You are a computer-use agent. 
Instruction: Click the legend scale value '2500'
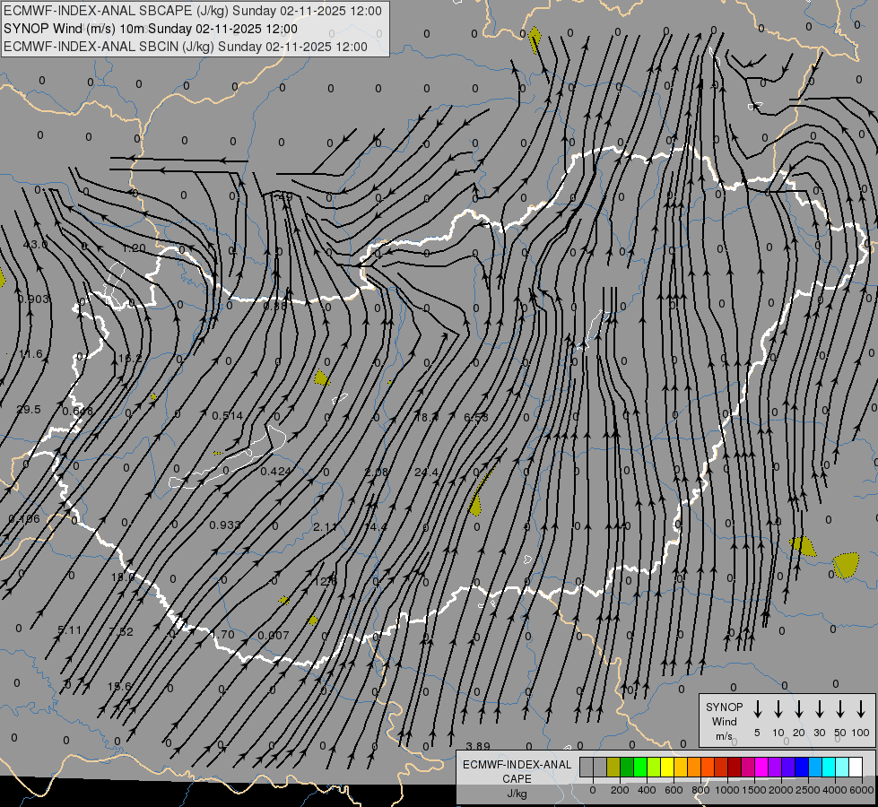click(808, 790)
